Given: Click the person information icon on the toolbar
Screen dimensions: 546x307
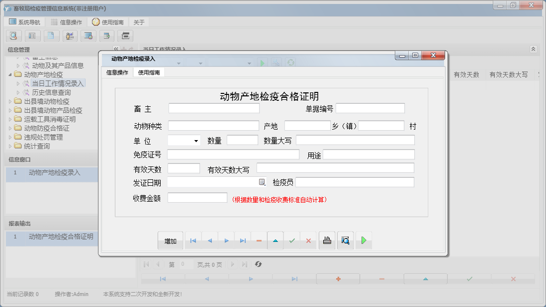Looking at the screenshot, I should pos(70,36).
